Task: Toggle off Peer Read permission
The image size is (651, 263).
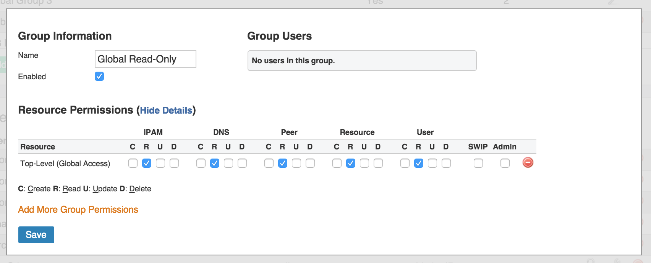Action: coord(283,163)
